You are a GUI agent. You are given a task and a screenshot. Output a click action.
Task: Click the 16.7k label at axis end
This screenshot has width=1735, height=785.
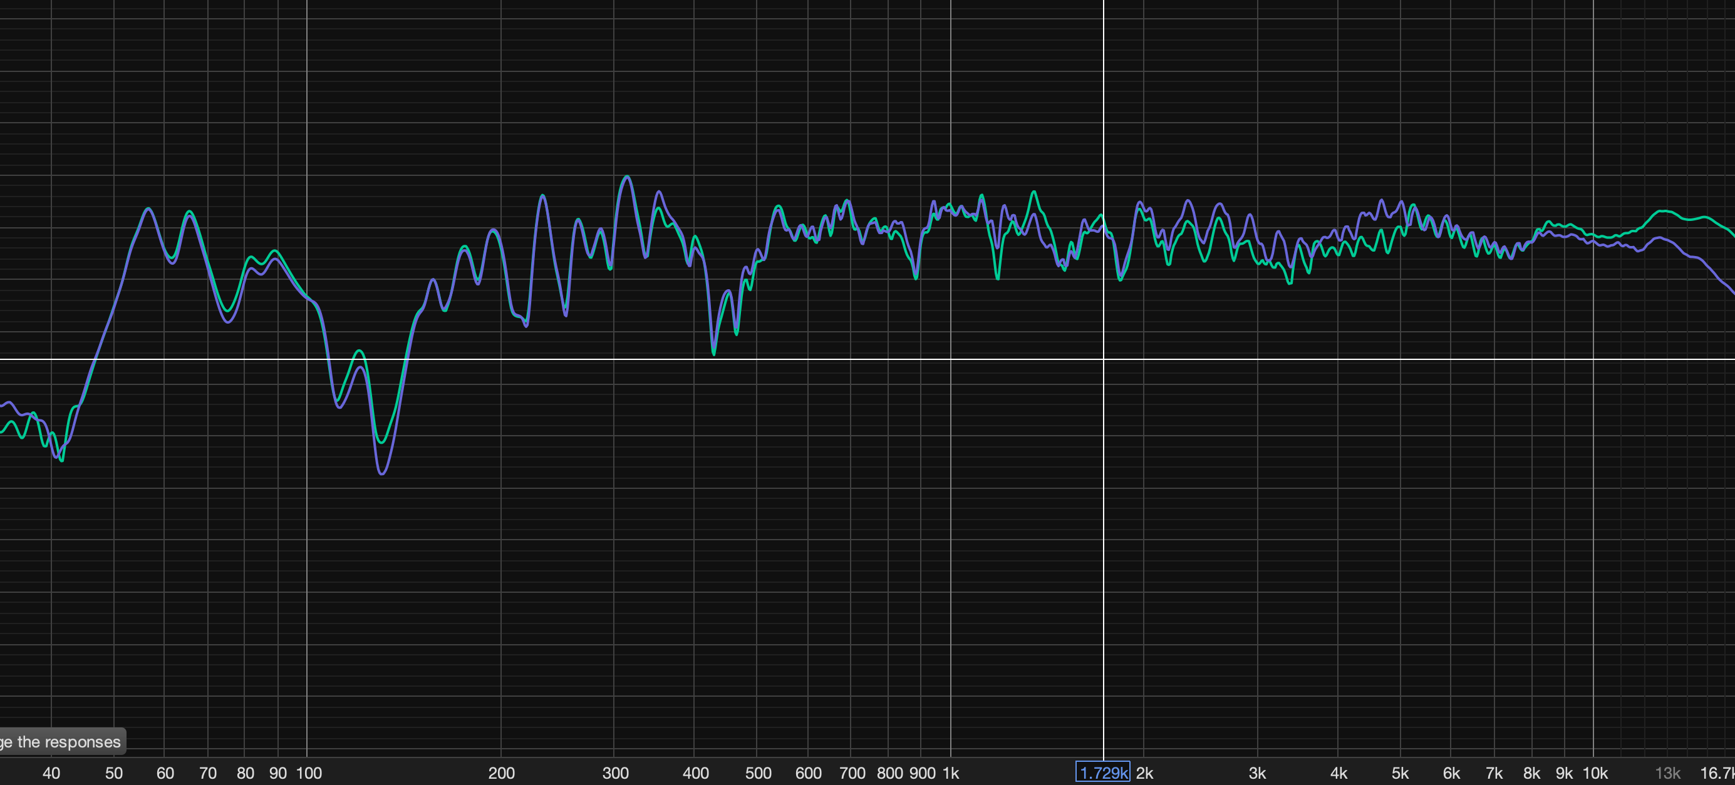point(1716,773)
